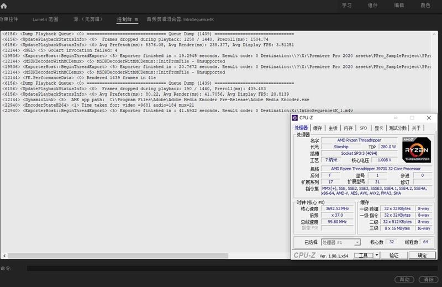442x287 pixels.
Task: Click 'Avg Display FPS: 3.51251' log line
Action: tap(148, 45)
